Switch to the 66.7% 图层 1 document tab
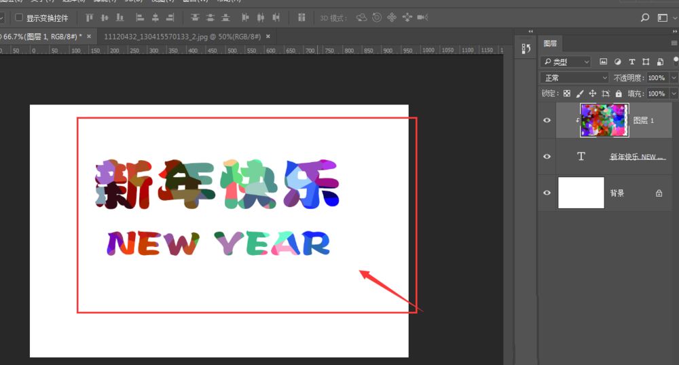The width and height of the screenshot is (679, 365). coord(41,37)
